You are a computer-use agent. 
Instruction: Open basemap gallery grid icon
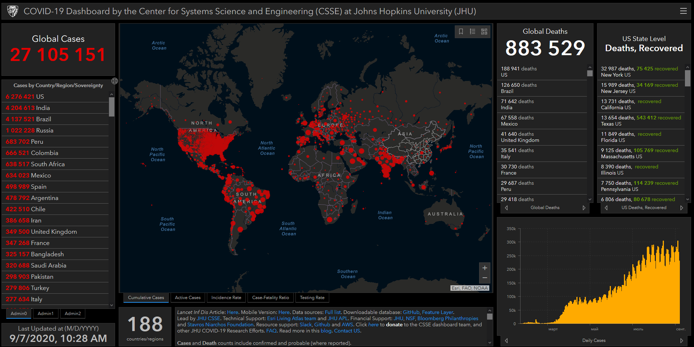pos(484,32)
